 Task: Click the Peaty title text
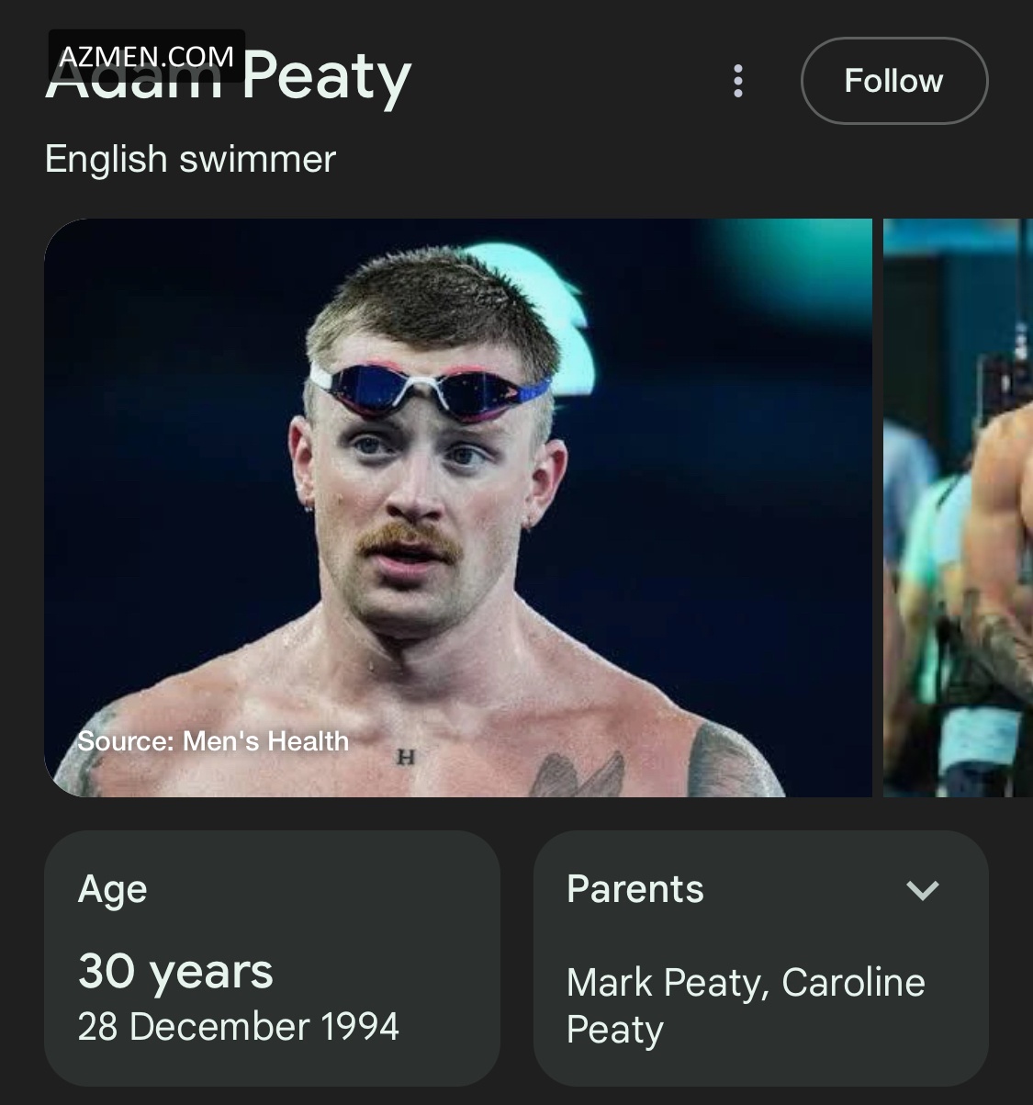327,79
